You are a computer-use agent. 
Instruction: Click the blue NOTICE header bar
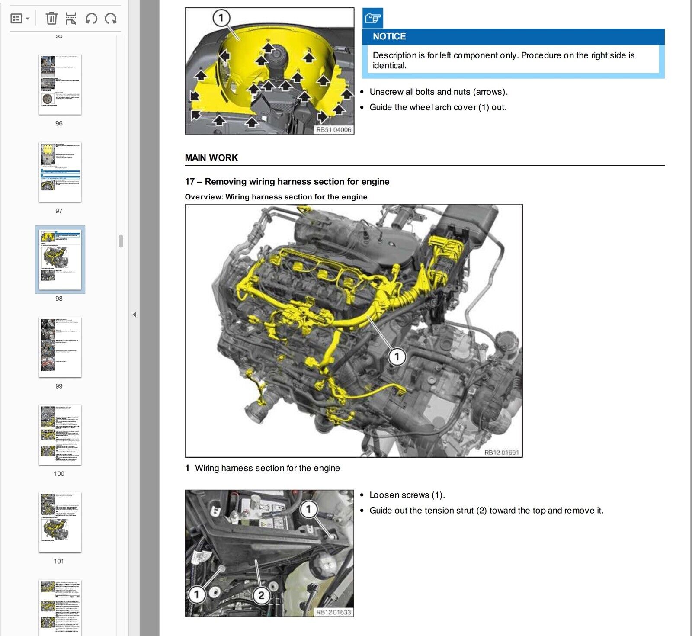pos(513,37)
